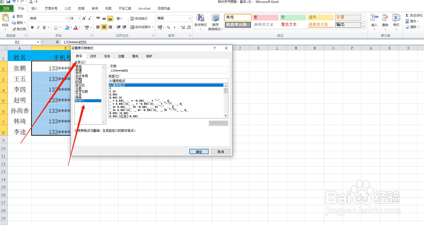Confirm with the 确定 button
This screenshot has height=225, width=424.
(199, 152)
